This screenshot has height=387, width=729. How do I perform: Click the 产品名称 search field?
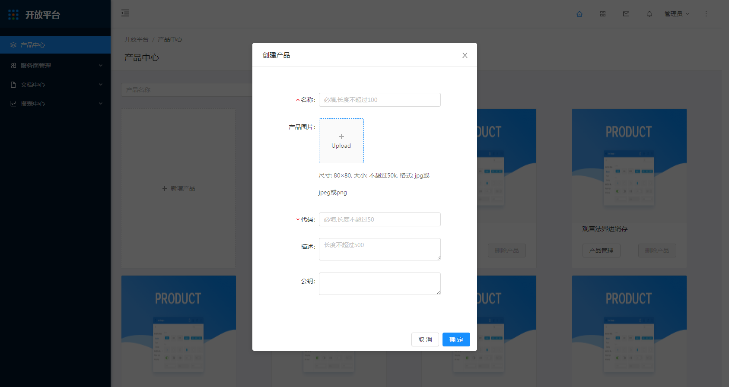point(187,90)
